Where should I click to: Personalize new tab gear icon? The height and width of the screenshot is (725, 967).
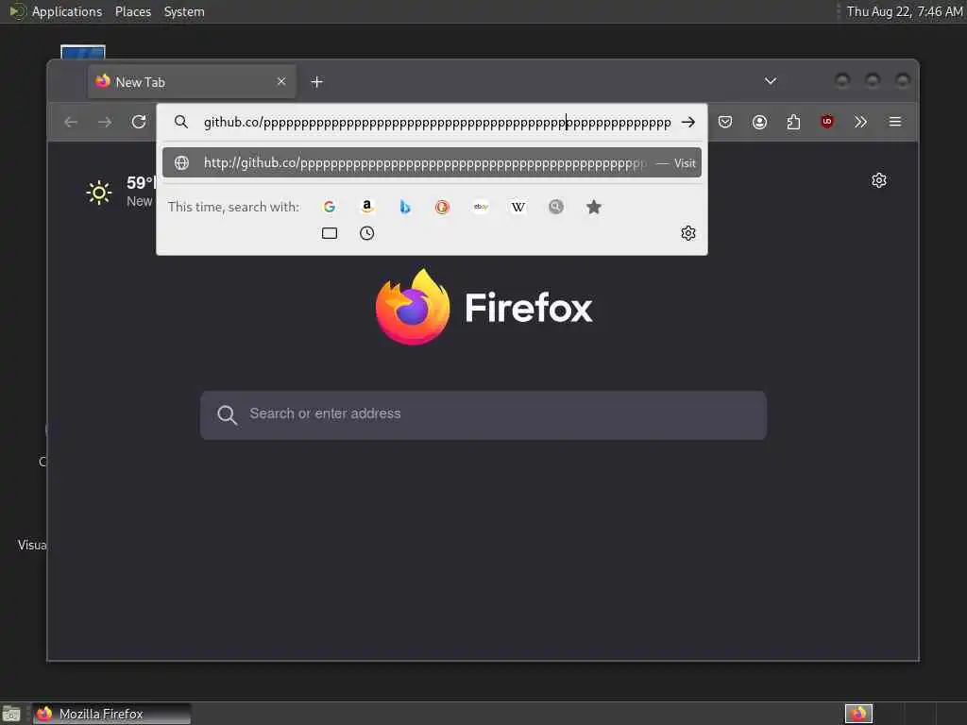(879, 180)
